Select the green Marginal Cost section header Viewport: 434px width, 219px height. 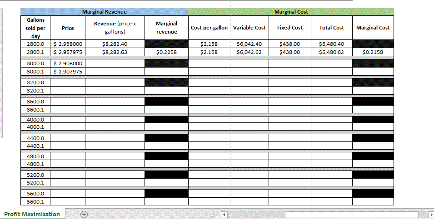291,12
